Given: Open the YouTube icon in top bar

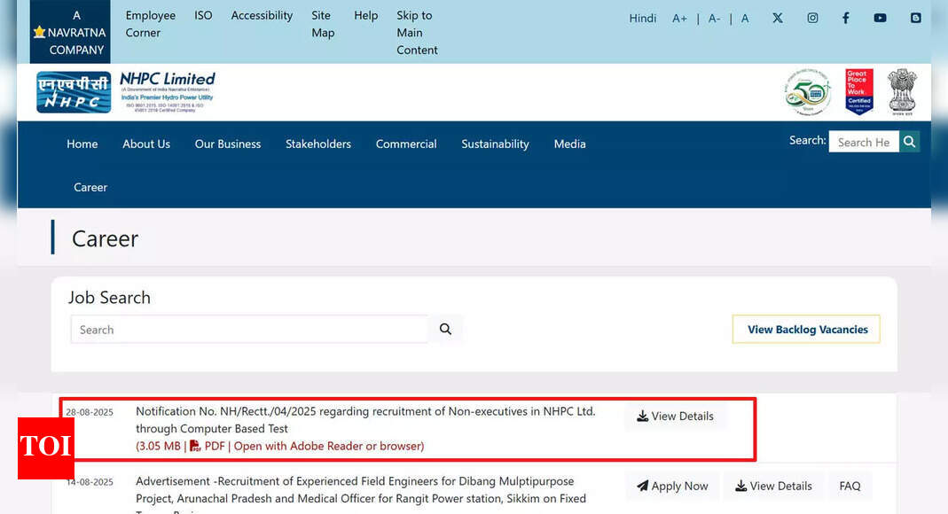Looking at the screenshot, I should [x=880, y=18].
